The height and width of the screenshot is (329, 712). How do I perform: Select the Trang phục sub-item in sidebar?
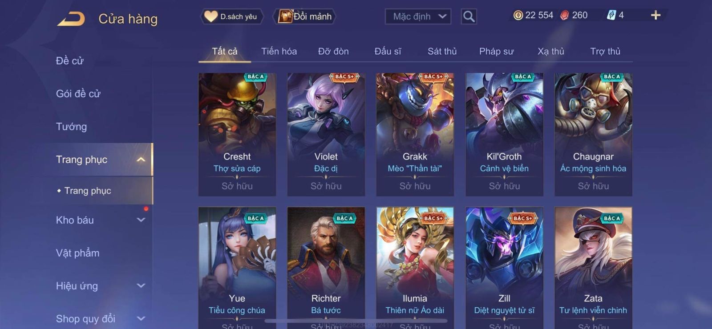[x=88, y=191]
